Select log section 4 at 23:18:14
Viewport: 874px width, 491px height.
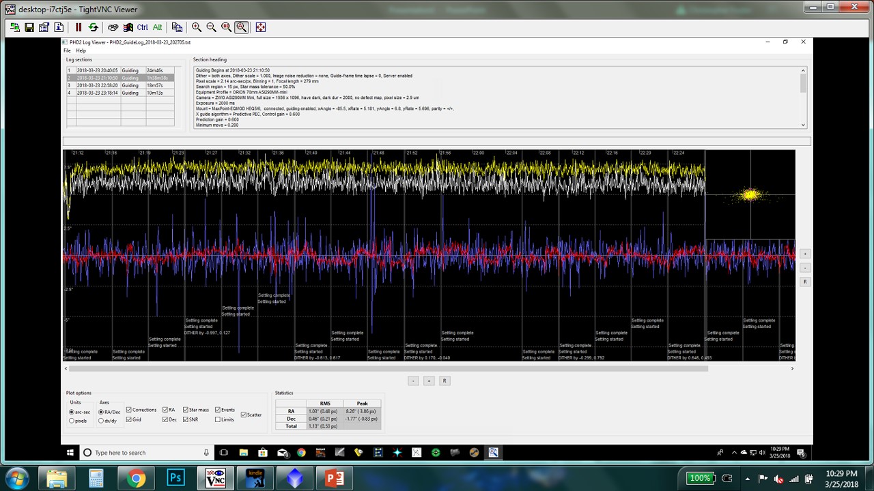tap(120, 93)
